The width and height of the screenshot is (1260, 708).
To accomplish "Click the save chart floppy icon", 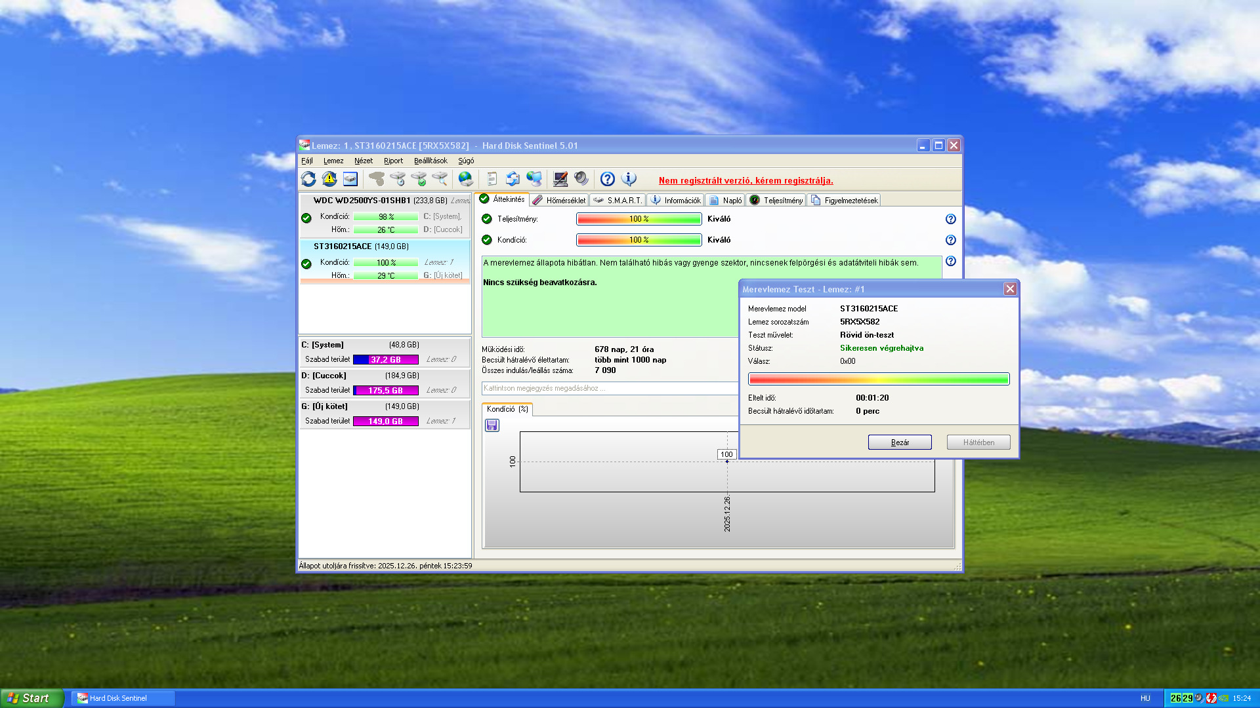I will 492,425.
